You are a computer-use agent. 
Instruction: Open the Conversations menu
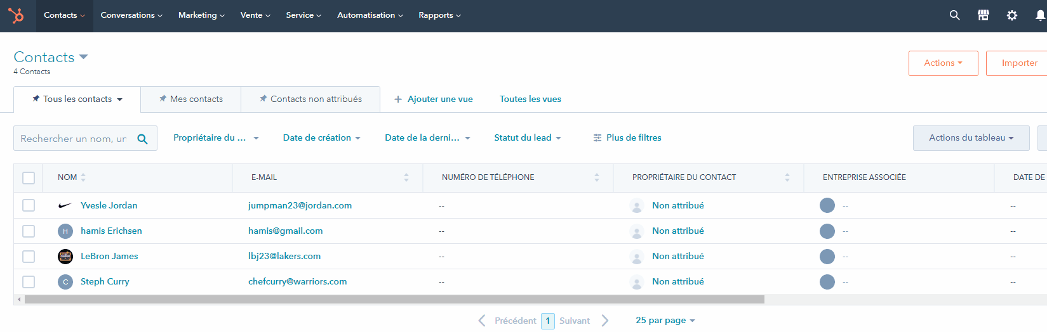pos(131,15)
